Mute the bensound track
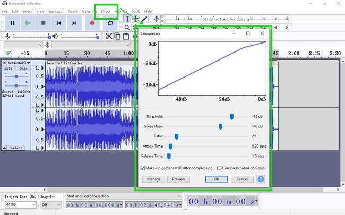Image resolution: width=345 pixels, height=215 pixels. 8,68
